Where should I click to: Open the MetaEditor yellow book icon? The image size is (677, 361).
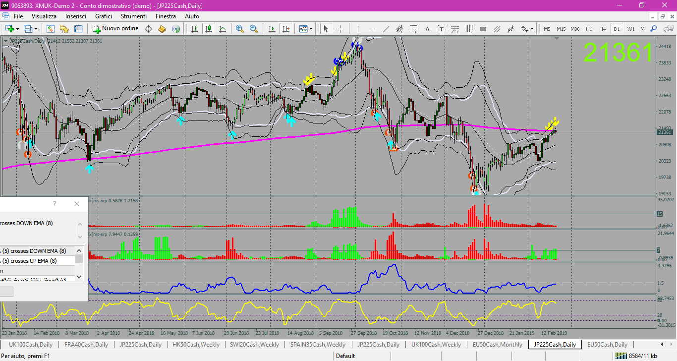click(162, 29)
